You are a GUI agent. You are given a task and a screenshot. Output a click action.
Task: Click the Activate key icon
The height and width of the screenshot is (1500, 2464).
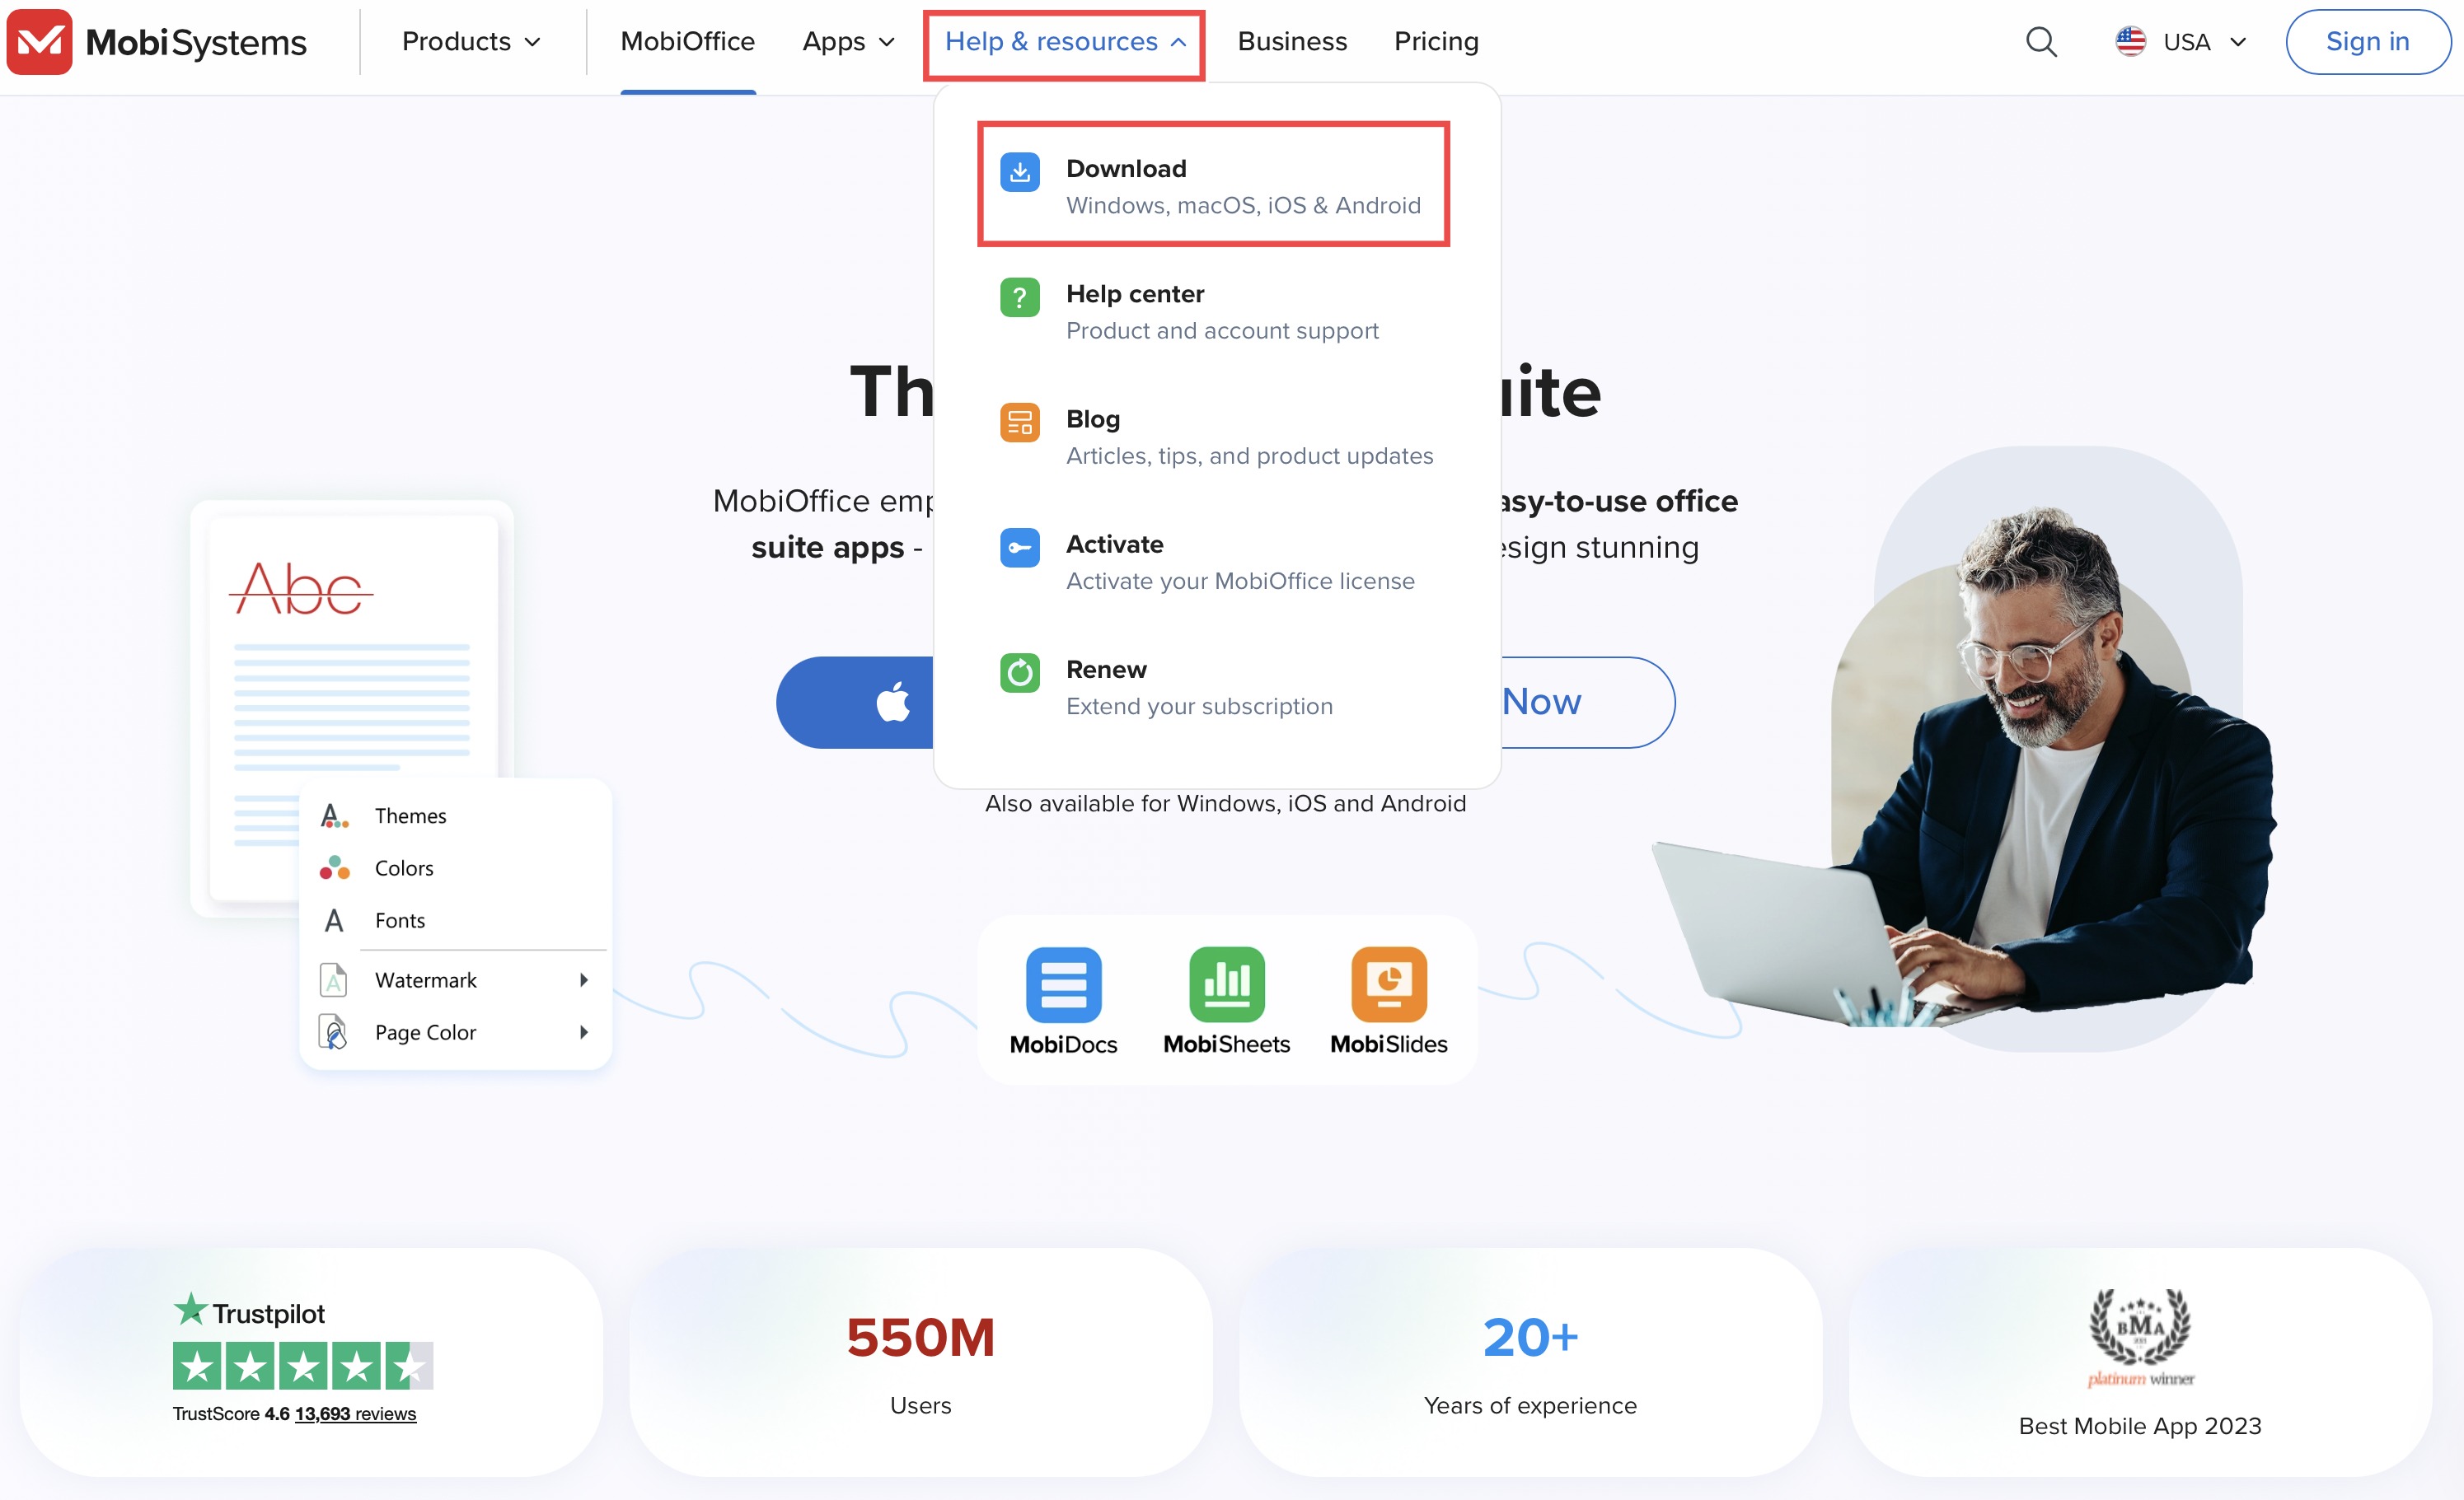click(x=1019, y=547)
